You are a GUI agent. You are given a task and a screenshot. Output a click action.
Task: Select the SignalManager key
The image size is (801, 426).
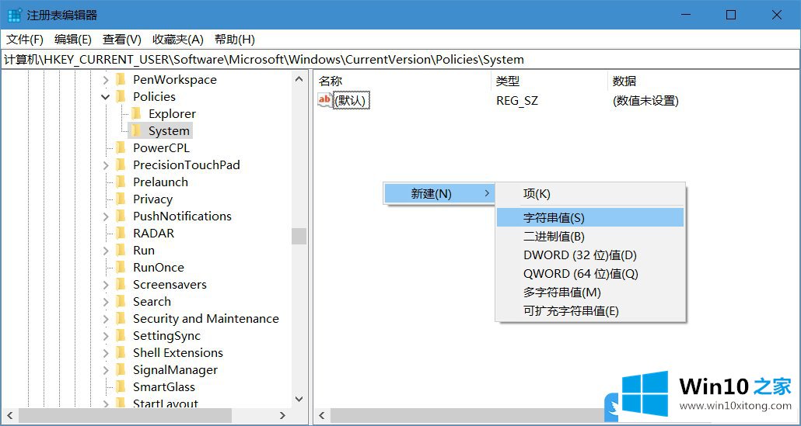175,370
